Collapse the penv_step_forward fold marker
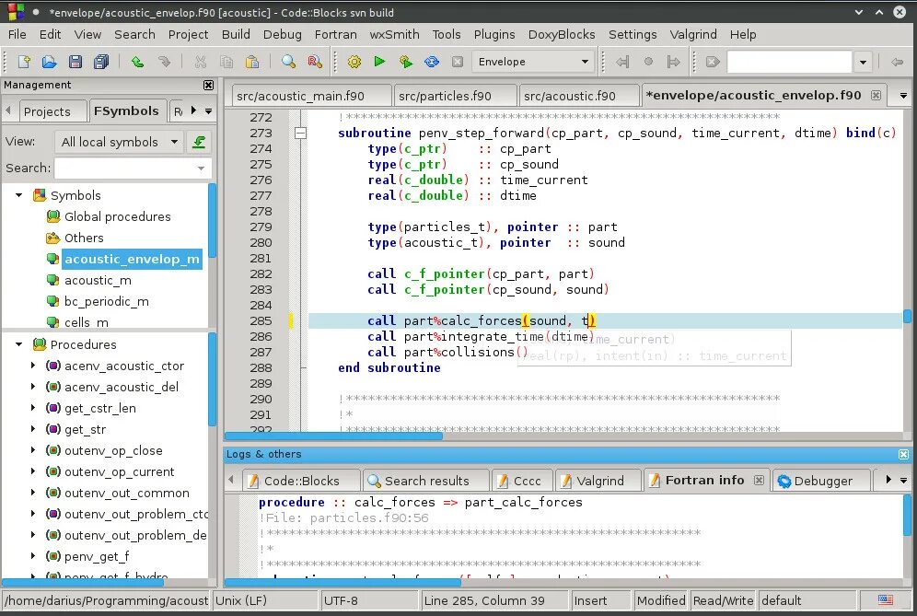917x616 pixels. coord(300,133)
